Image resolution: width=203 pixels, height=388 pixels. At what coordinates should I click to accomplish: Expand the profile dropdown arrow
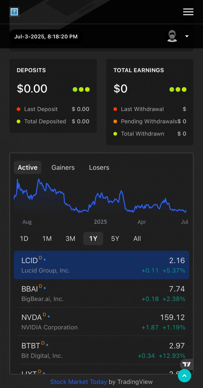(x=187, y=36)
